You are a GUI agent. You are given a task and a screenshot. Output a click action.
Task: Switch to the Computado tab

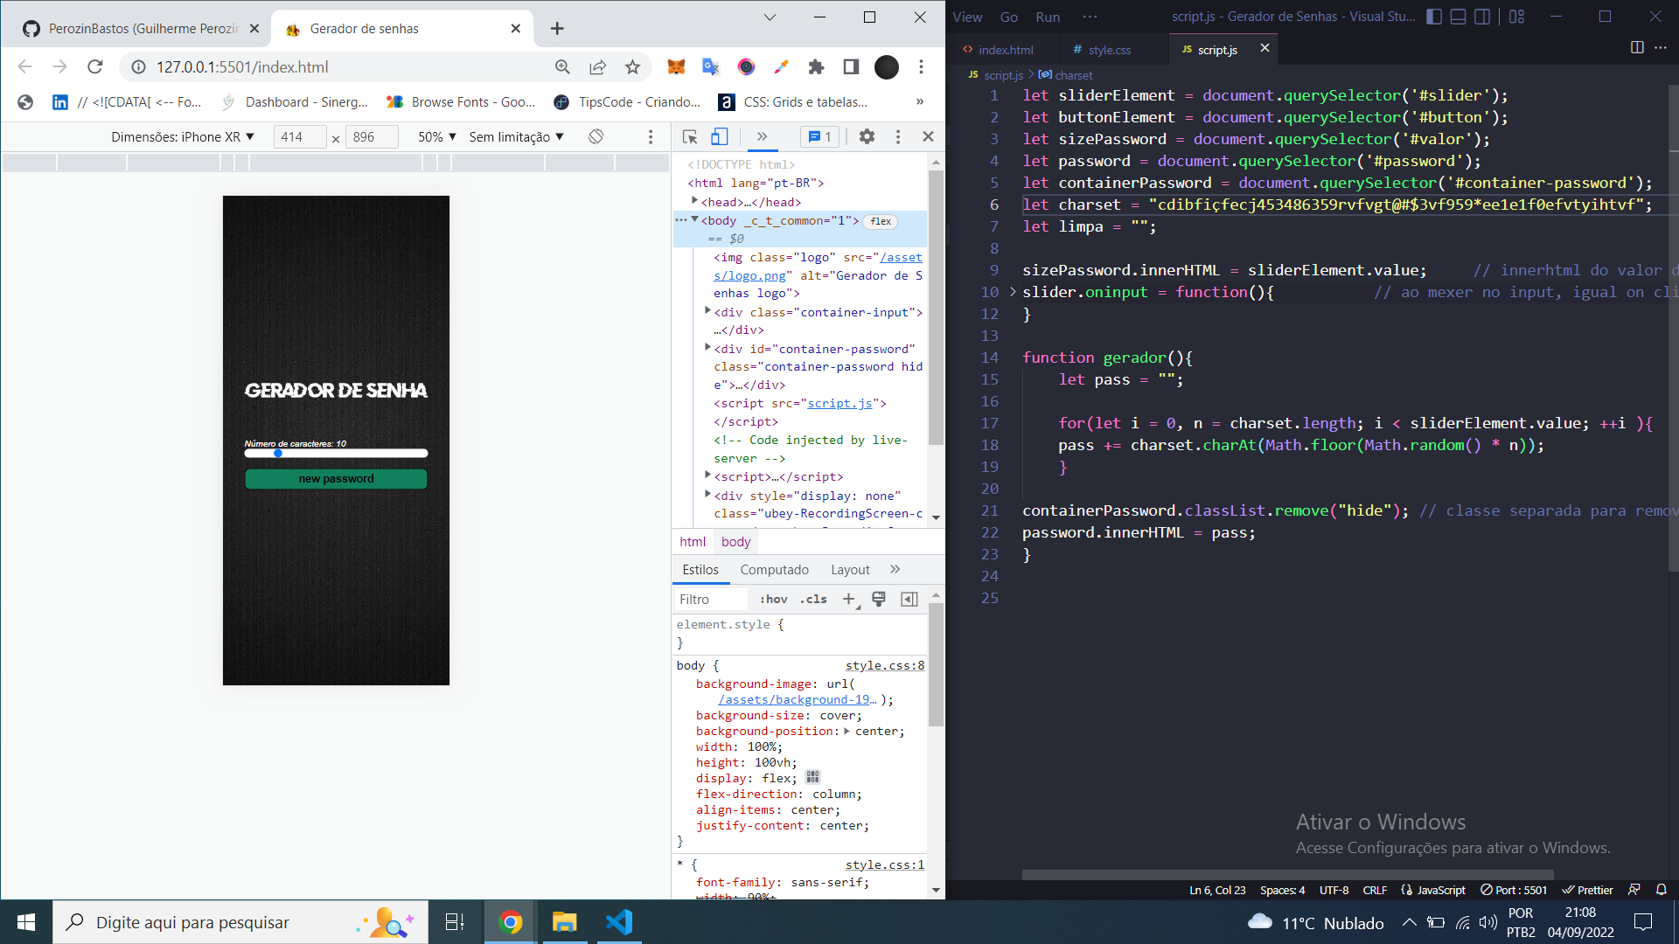774,569
